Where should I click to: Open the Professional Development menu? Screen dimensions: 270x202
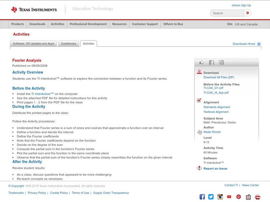click(x=88, y=24)
